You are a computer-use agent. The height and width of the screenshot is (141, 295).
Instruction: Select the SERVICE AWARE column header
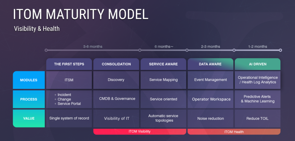tap(163, 64)
